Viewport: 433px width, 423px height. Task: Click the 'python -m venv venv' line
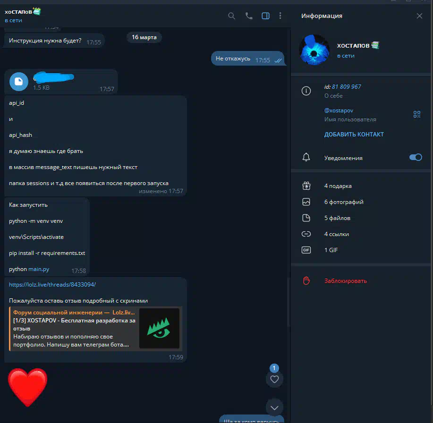[x=36, y=221]
